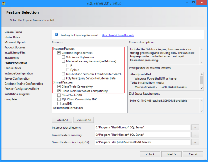The image size is (208, 162).
Task: Tick PolyBase Query Service for External Data
Action: pos(64,78)
